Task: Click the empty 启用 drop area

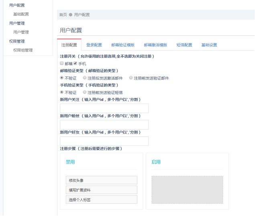Action: 187,190
